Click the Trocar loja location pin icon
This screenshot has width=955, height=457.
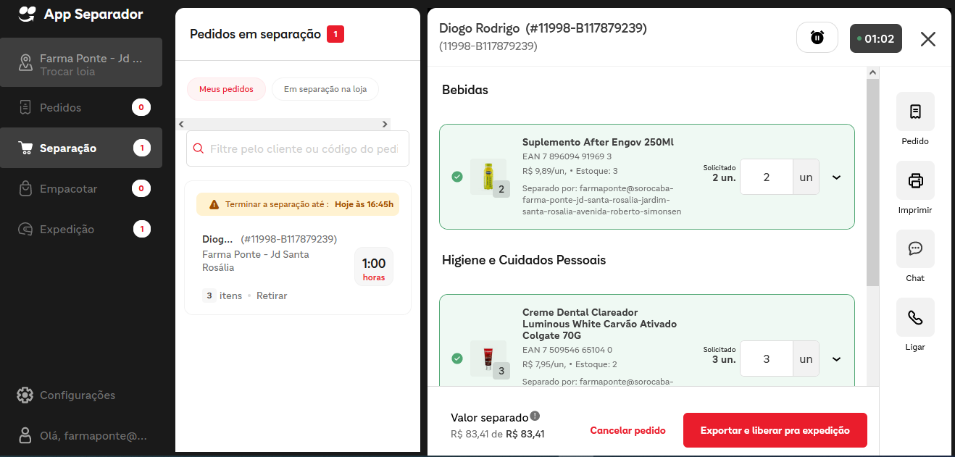point(26,64)
